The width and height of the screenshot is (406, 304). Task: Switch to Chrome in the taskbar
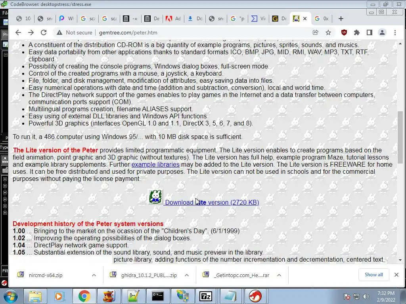tap(84, 296)
